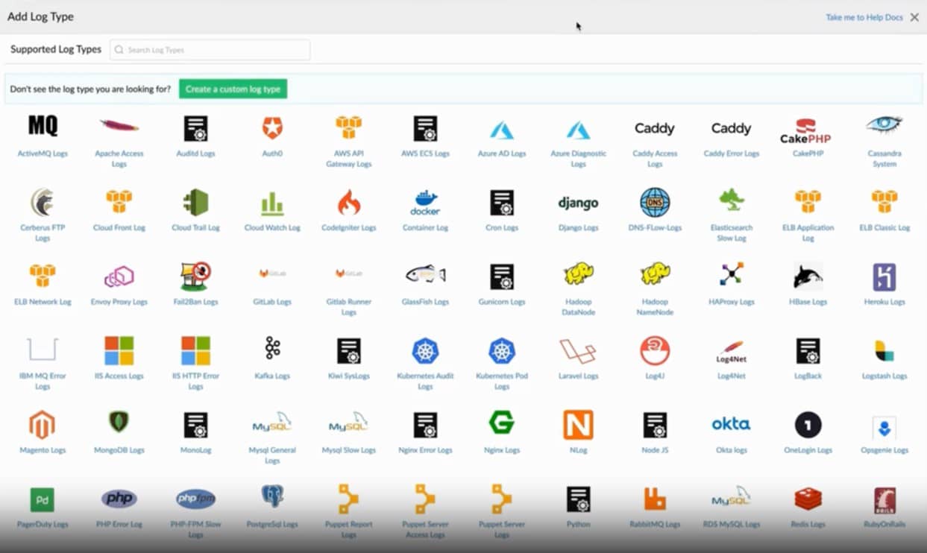Viewport: 927px width, 553px height.
Task: Pick the NLog orange icon
Action: point(578,424)
